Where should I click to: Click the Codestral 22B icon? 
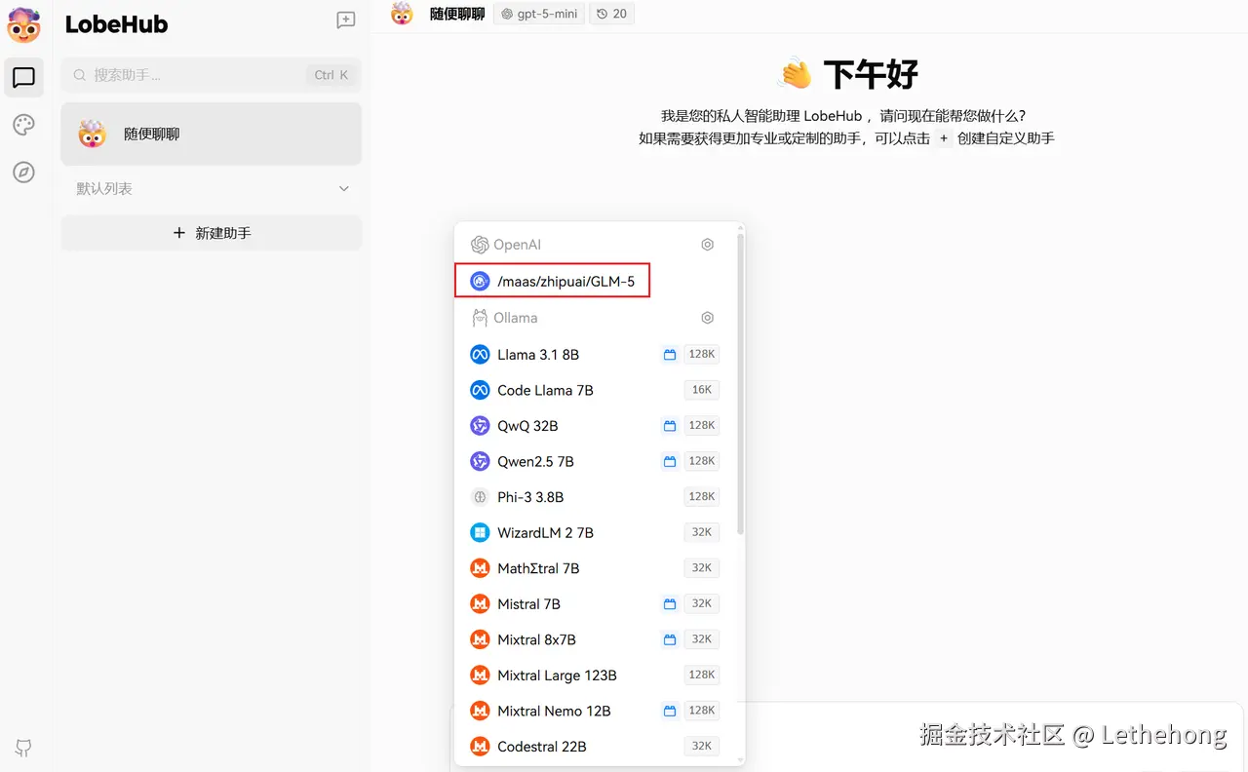click(480, 747)
